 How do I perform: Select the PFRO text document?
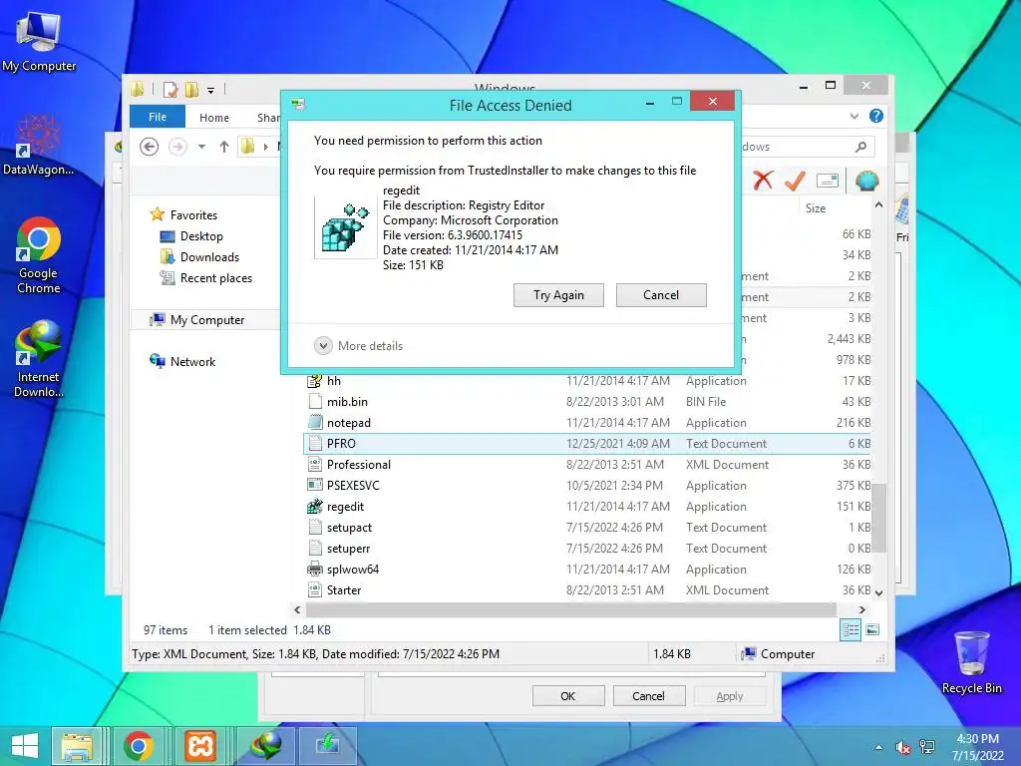point(588,444)
